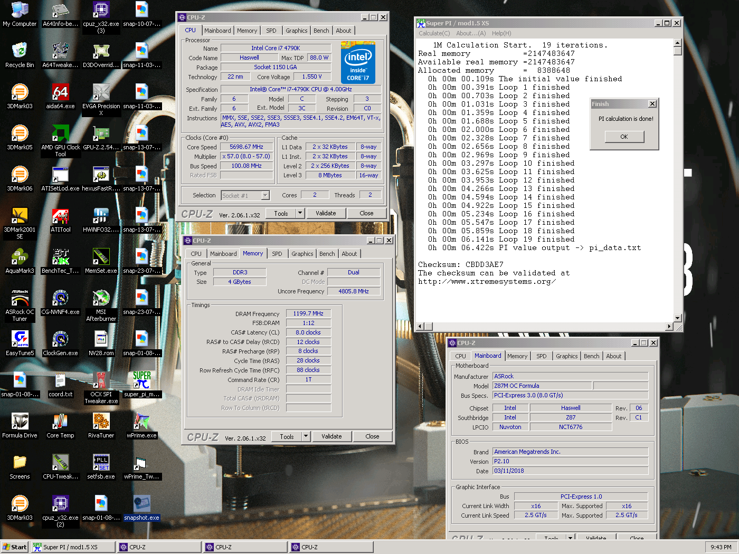This screenshot has height=554, width=739.
Task: Click Tools button in top CPU-Z window
Action: click(281, 213)
